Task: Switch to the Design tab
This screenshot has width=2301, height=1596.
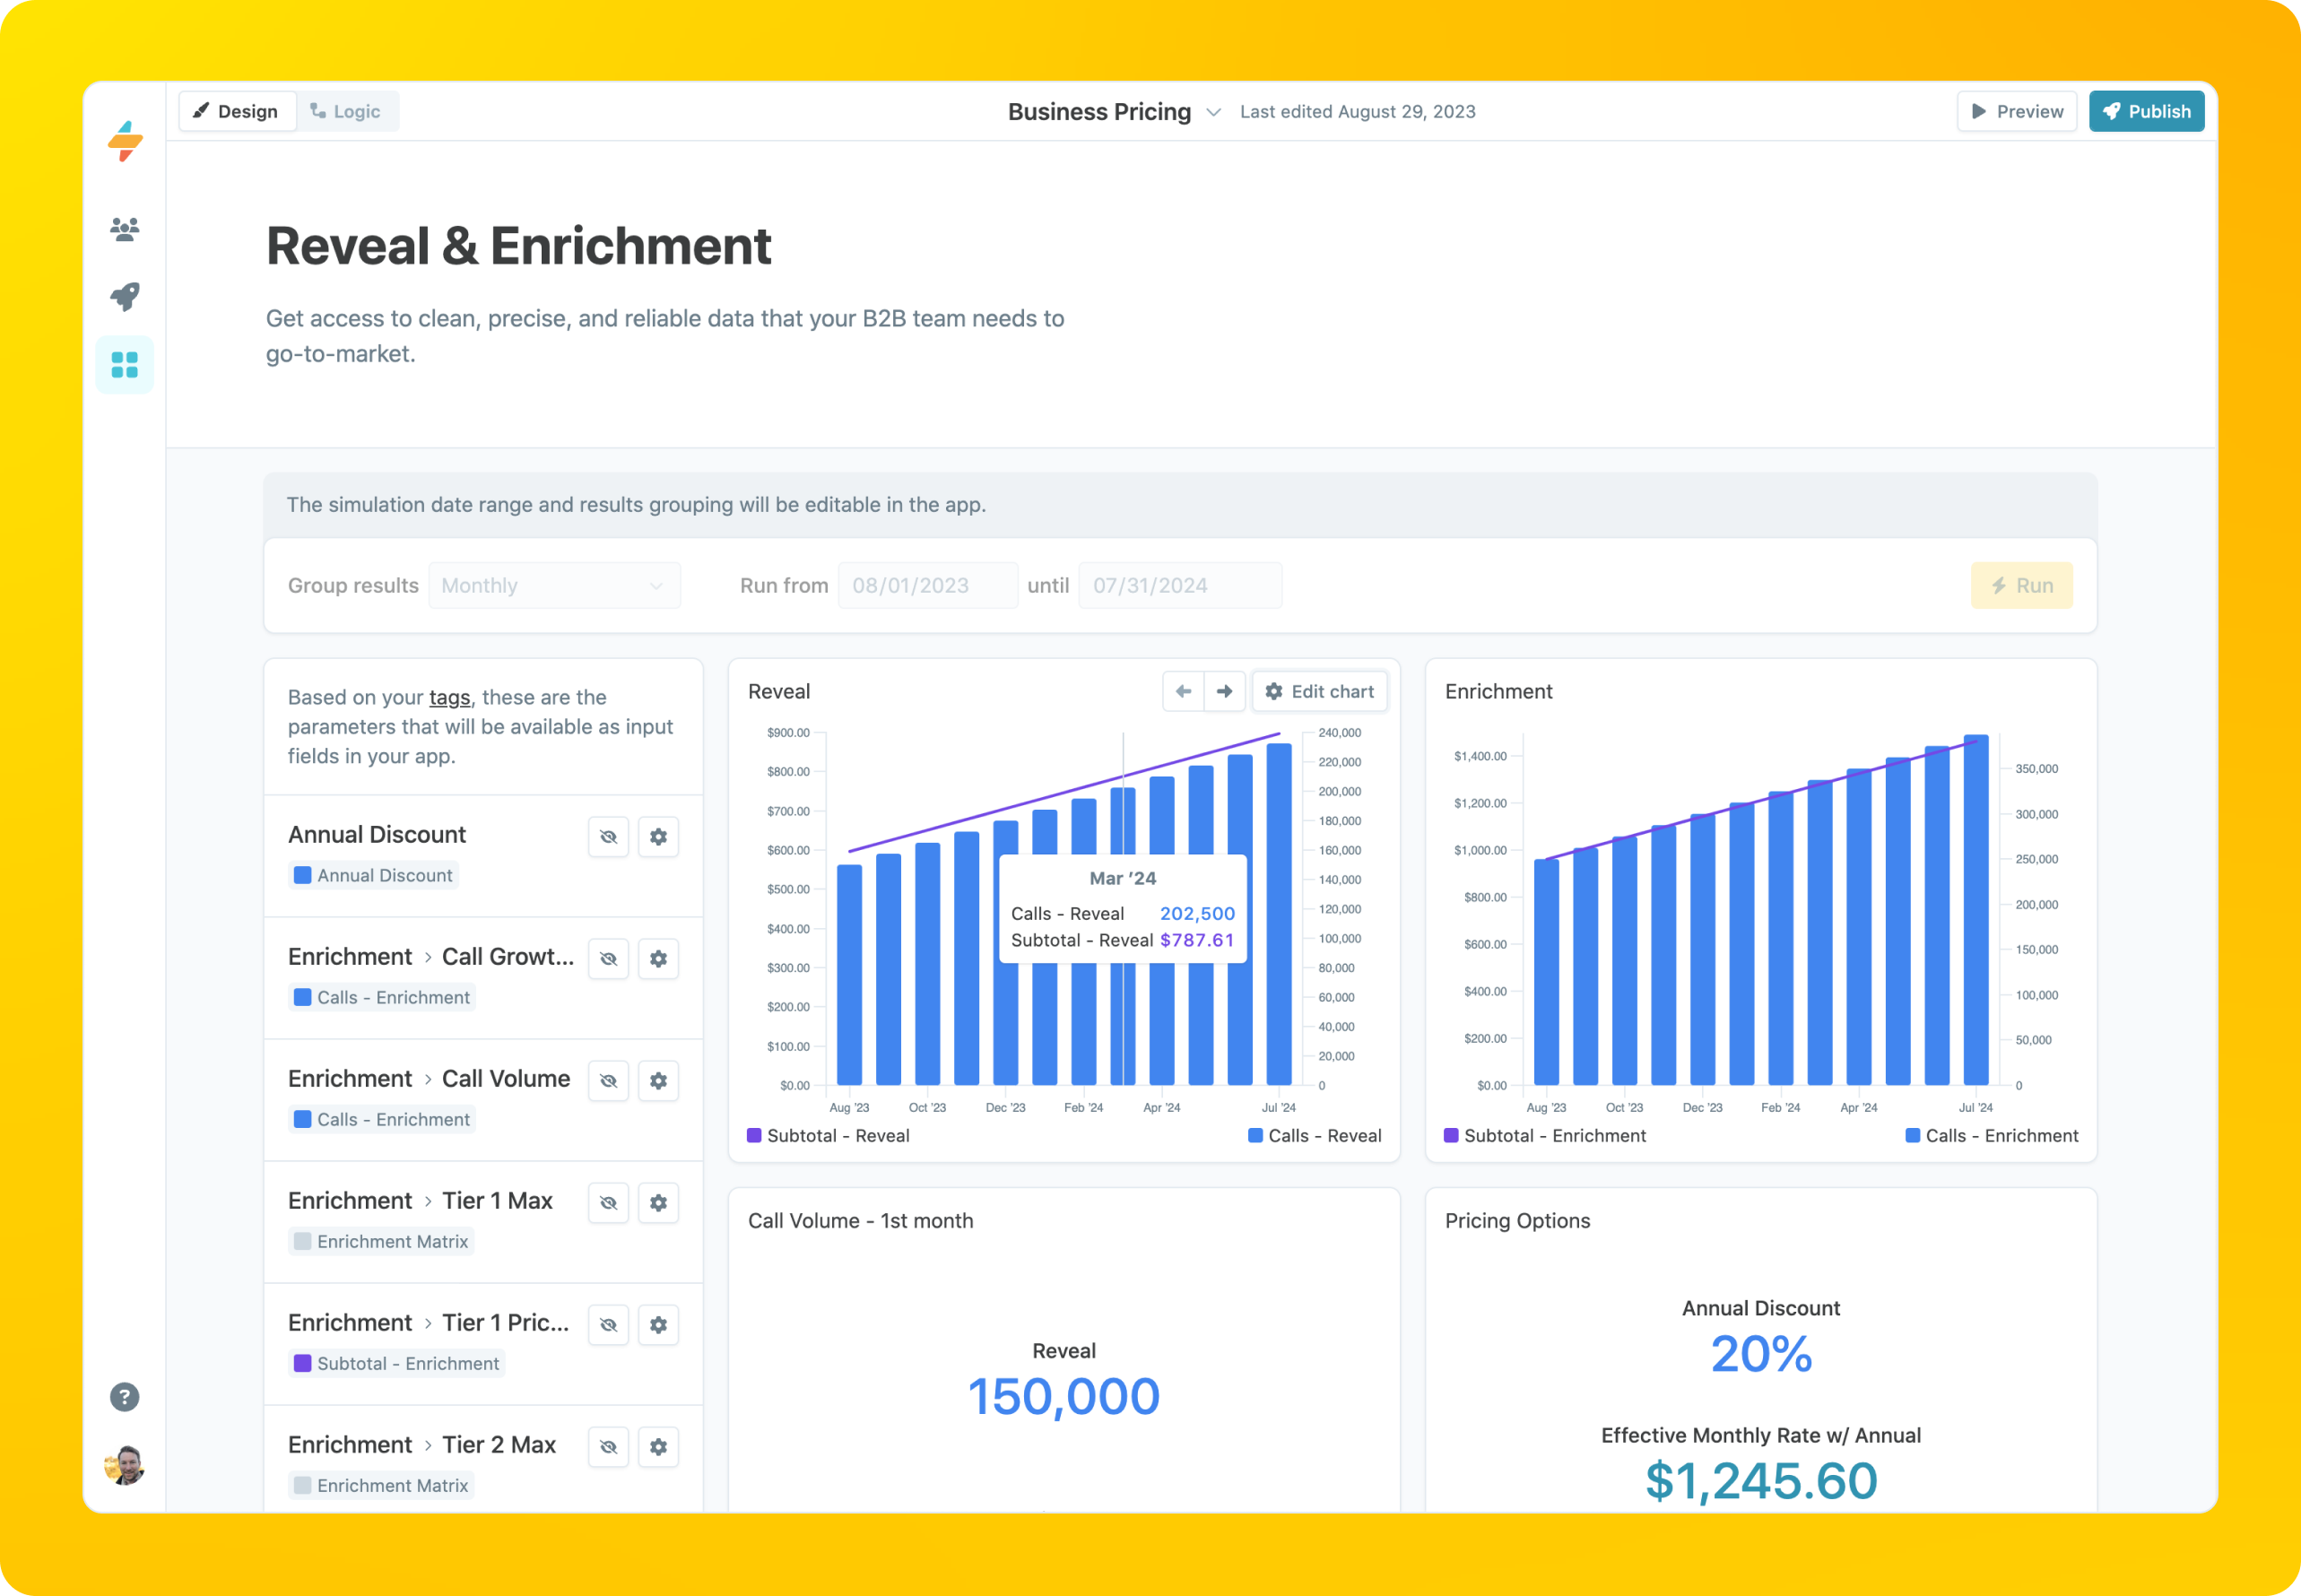Action: pos(236,111)
